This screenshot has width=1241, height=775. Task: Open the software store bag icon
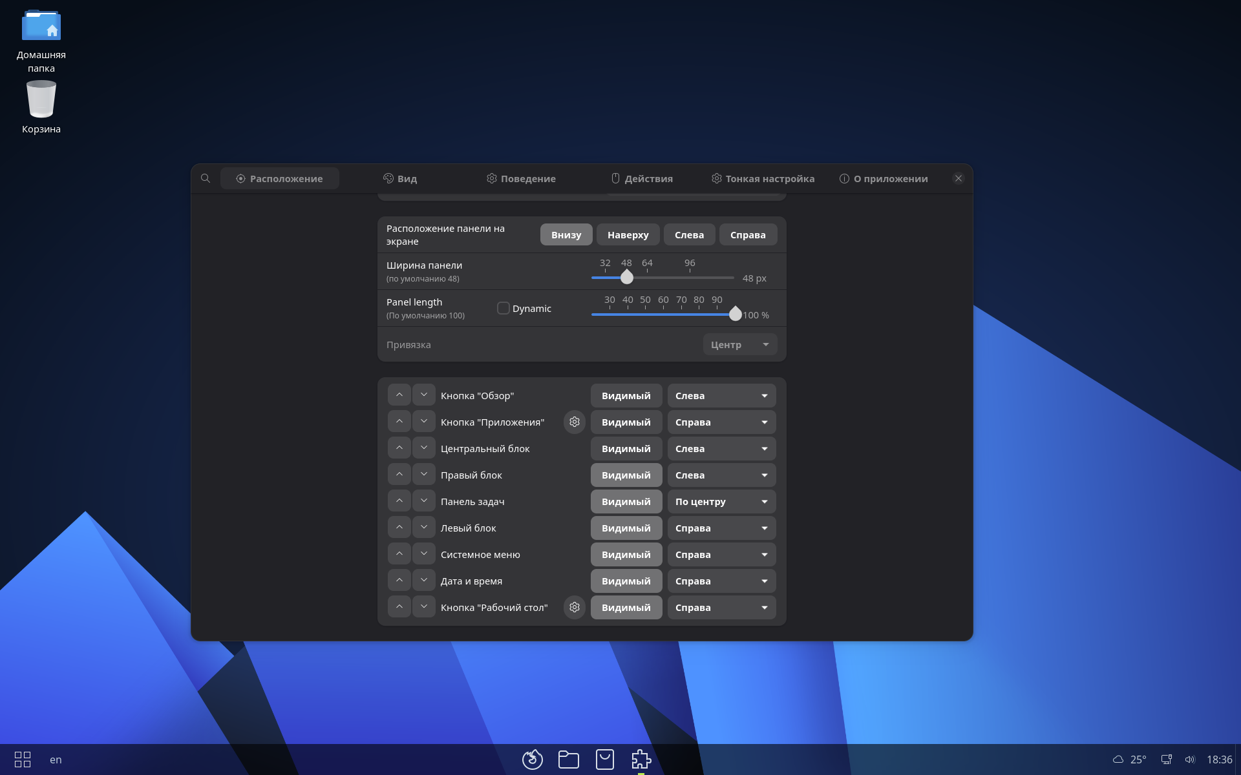[x=604, y=759]
